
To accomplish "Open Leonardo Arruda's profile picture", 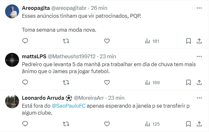I will point(12,101).
